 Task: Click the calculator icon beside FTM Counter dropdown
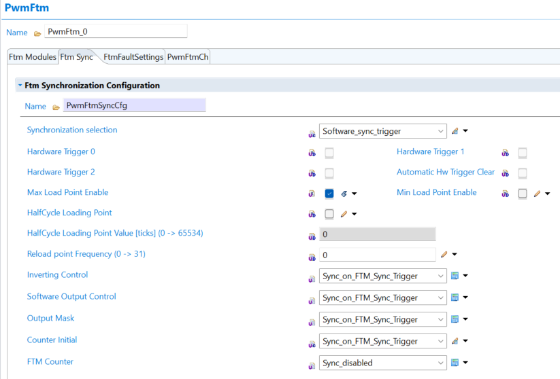tap(455, 363)
